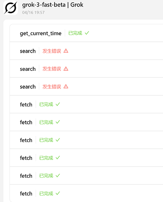The height and width of the screenshot is (202, 163).
Task: Expand the first fetch tool call
Action: (x=86, y=104)
